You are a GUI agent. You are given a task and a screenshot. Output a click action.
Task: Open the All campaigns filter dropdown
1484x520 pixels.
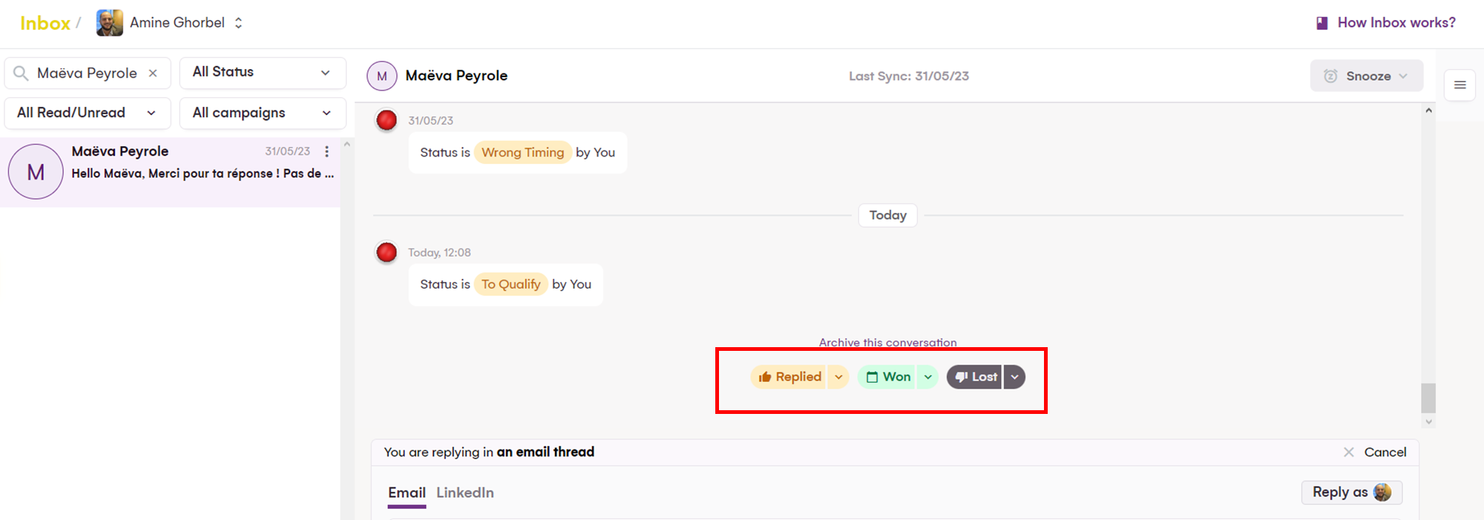click(263, 113)
